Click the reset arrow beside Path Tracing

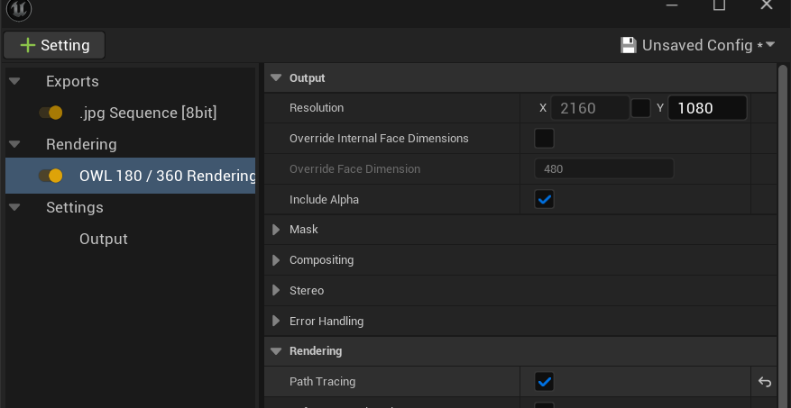(765, 382)
